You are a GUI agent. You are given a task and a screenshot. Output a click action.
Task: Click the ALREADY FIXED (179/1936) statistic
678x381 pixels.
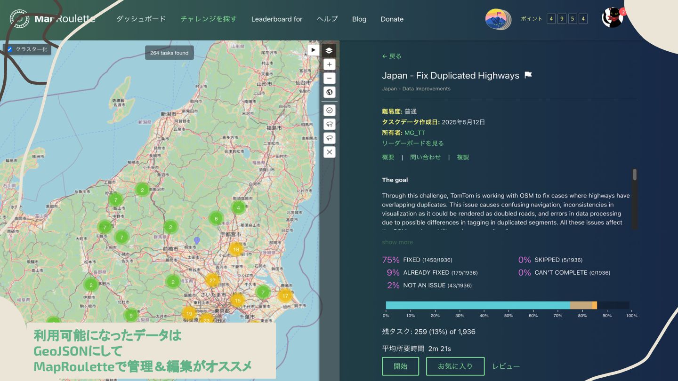tap(432, 272)
